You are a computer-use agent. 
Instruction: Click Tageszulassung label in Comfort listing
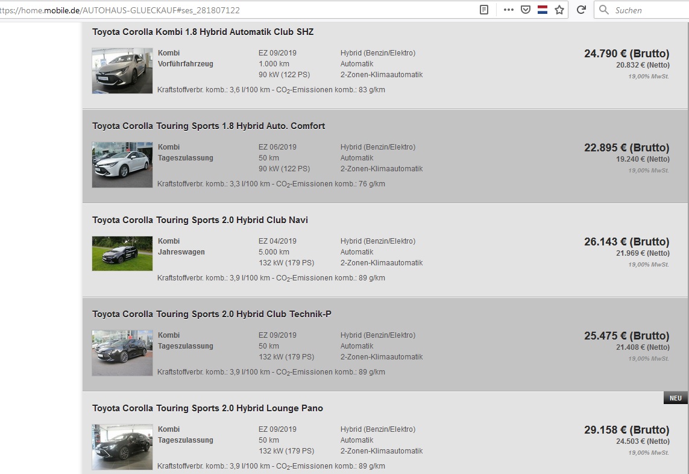pos(186,158)
